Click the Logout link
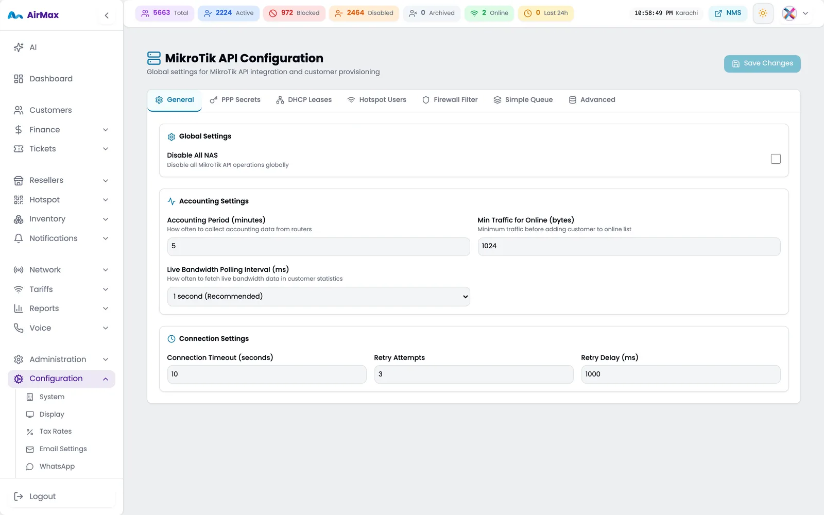 (62, 496)
